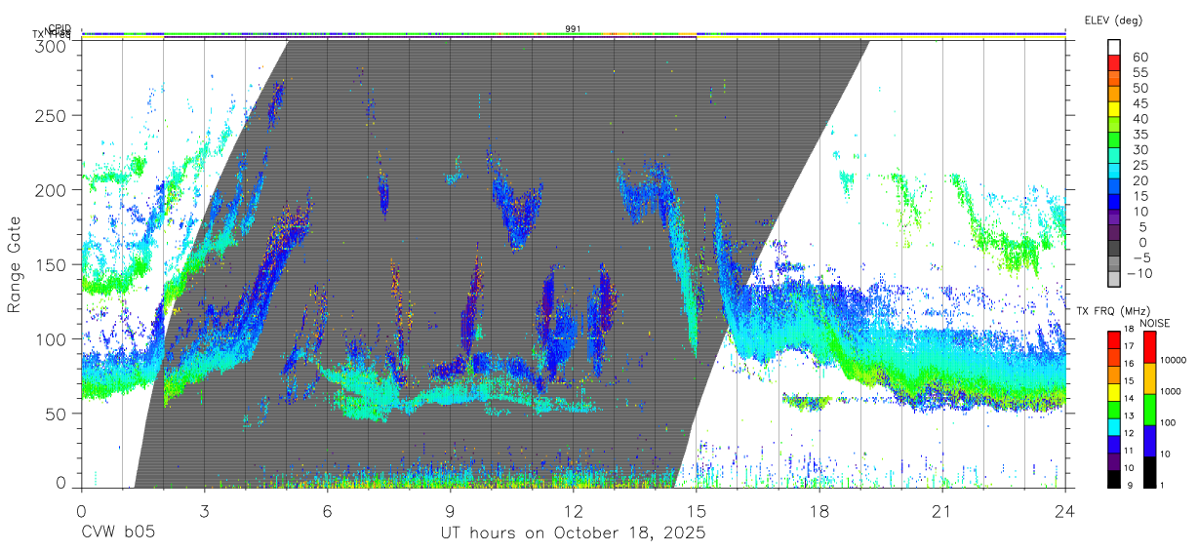The height and width of the screenshot is (553, 1198).
Task: Click the red ELEV swatch beside 60
Action: (1114, 63)
